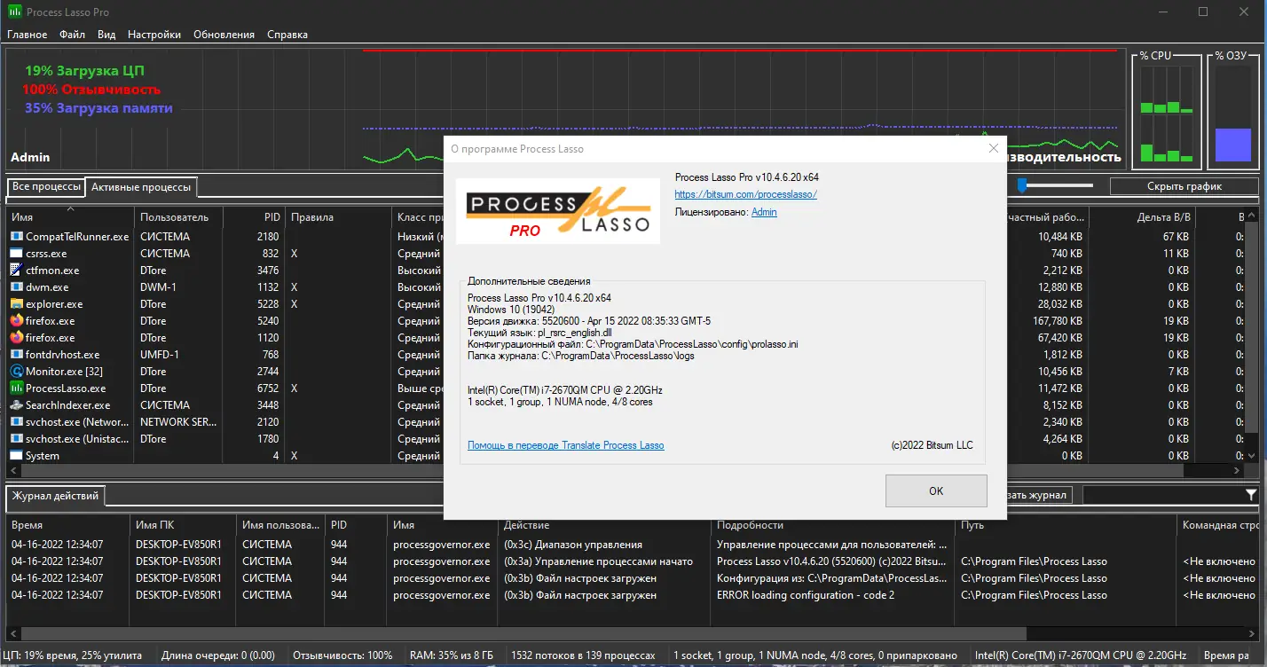Click the "DWM-1" user cell
The height and width of the screenshot is (667, 1267).
(x=159, y=287)
